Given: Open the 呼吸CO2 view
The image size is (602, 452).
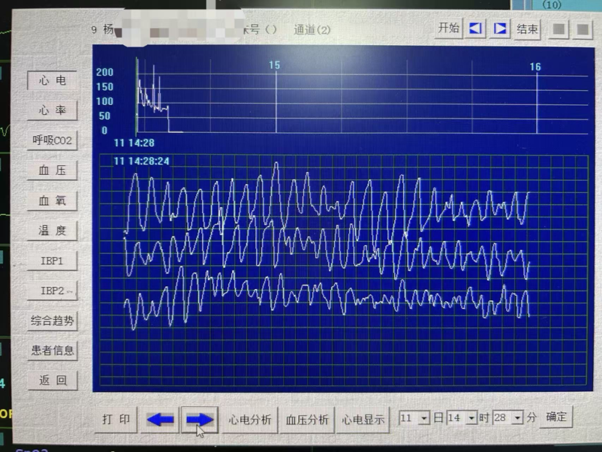Looking at the screenshot, I should (52, 141).
